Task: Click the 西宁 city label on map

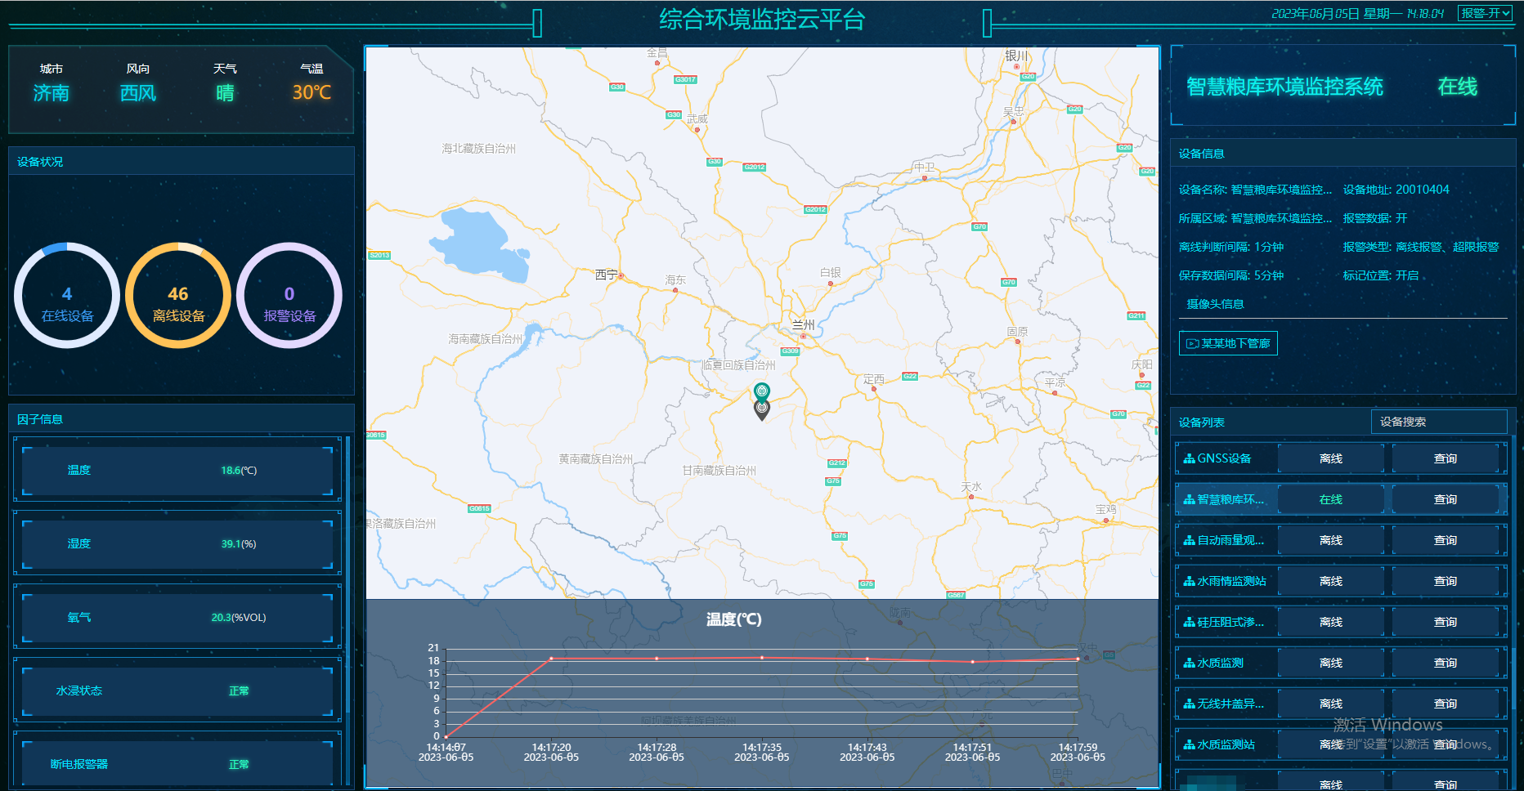Action: pyautogui.click(x=606, y=275)
